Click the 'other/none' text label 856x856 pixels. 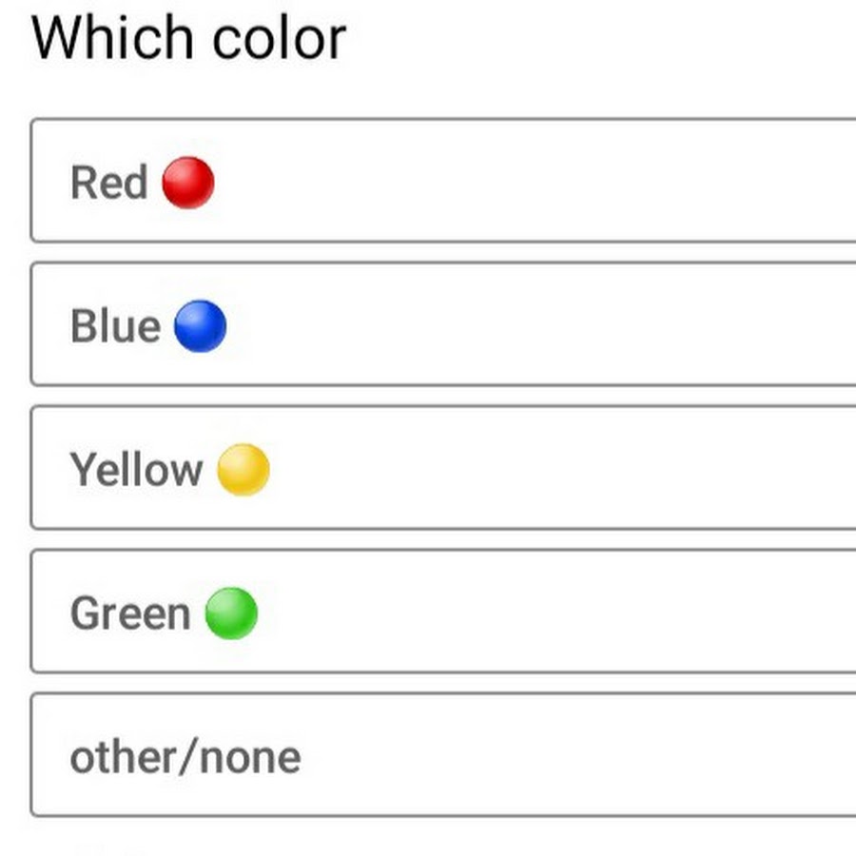[185, 757]
